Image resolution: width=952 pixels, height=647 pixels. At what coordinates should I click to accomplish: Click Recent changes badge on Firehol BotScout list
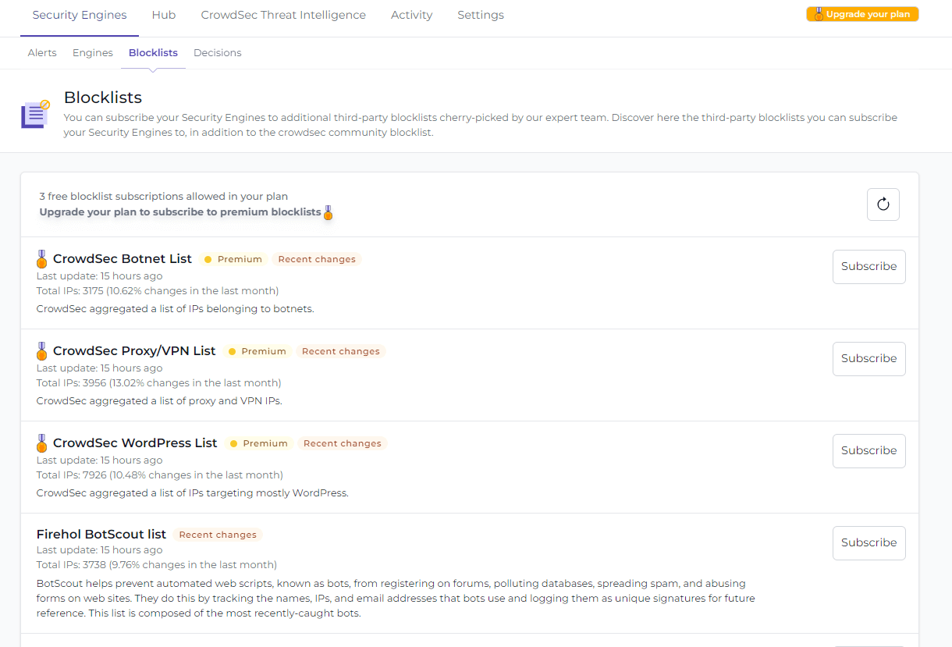pos(217,534)
